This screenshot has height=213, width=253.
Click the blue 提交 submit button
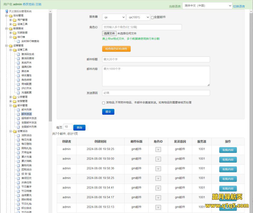108,112
